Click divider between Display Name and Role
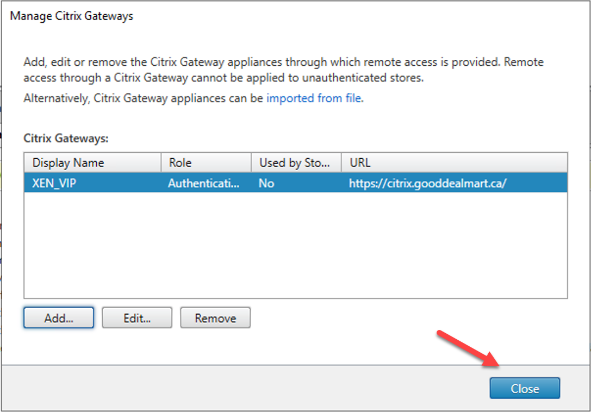 (161, 163)
